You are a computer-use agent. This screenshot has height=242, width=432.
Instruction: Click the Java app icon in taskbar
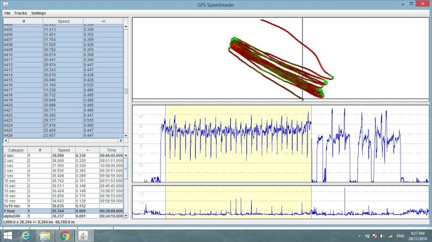coord(83,236)
